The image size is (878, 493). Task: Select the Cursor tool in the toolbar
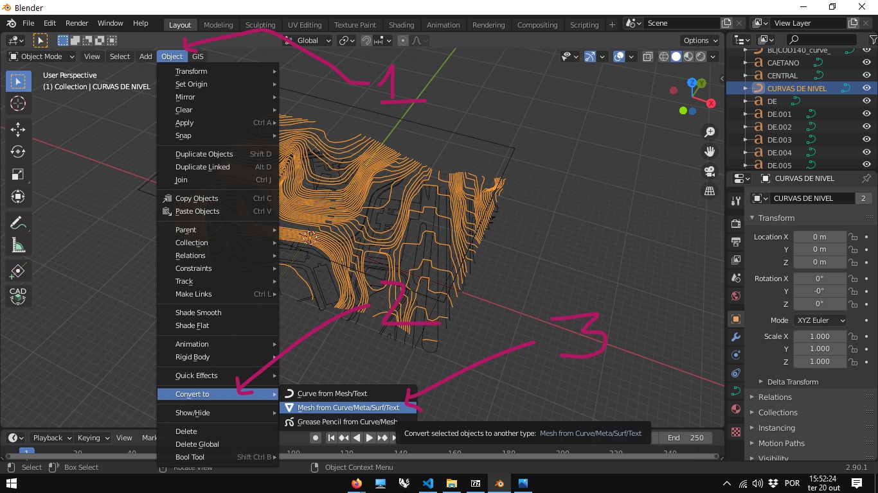(x=18, y=103)
